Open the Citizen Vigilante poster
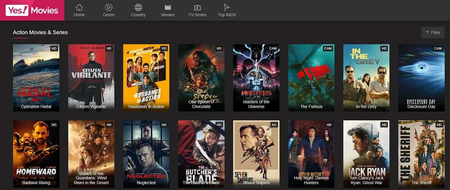The height and width of the screenshot is (190, 450). coord(91,78)
